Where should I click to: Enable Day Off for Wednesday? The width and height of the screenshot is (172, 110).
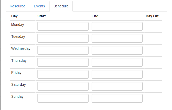point(147,49)
